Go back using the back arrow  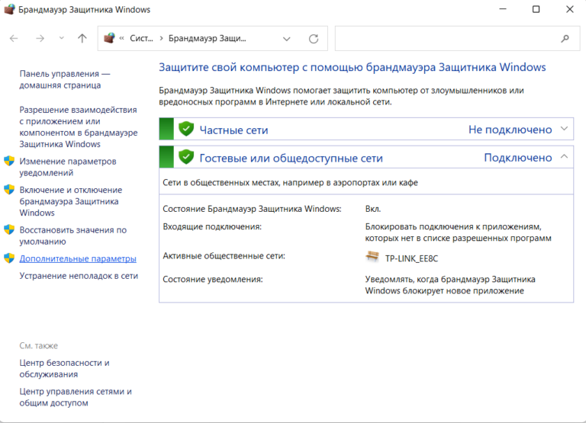[x=14, y=38]
